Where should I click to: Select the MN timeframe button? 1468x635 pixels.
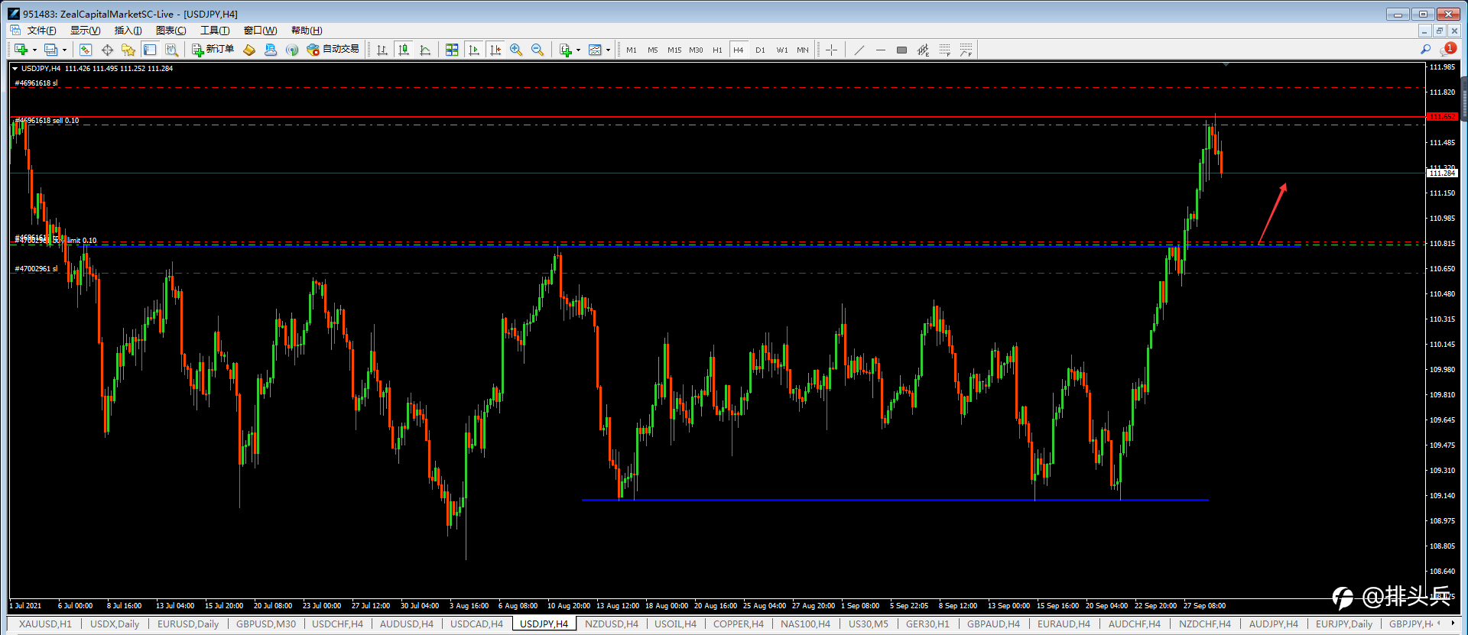coord(803,50)
